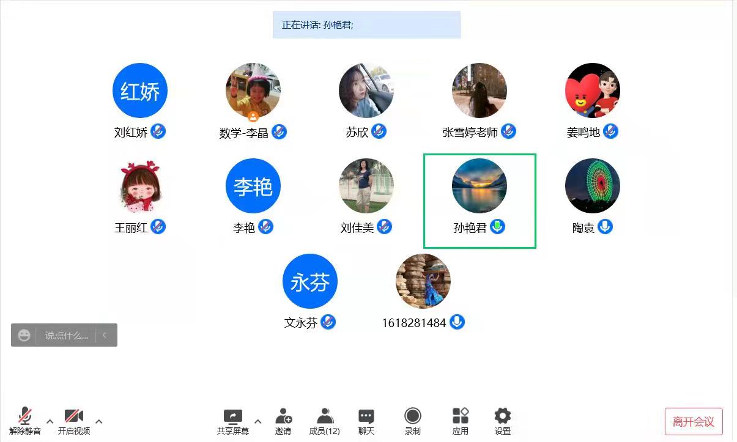Open the 邀请 invite icon
This screenshot has height=442, width=737.
coord(283,416)
